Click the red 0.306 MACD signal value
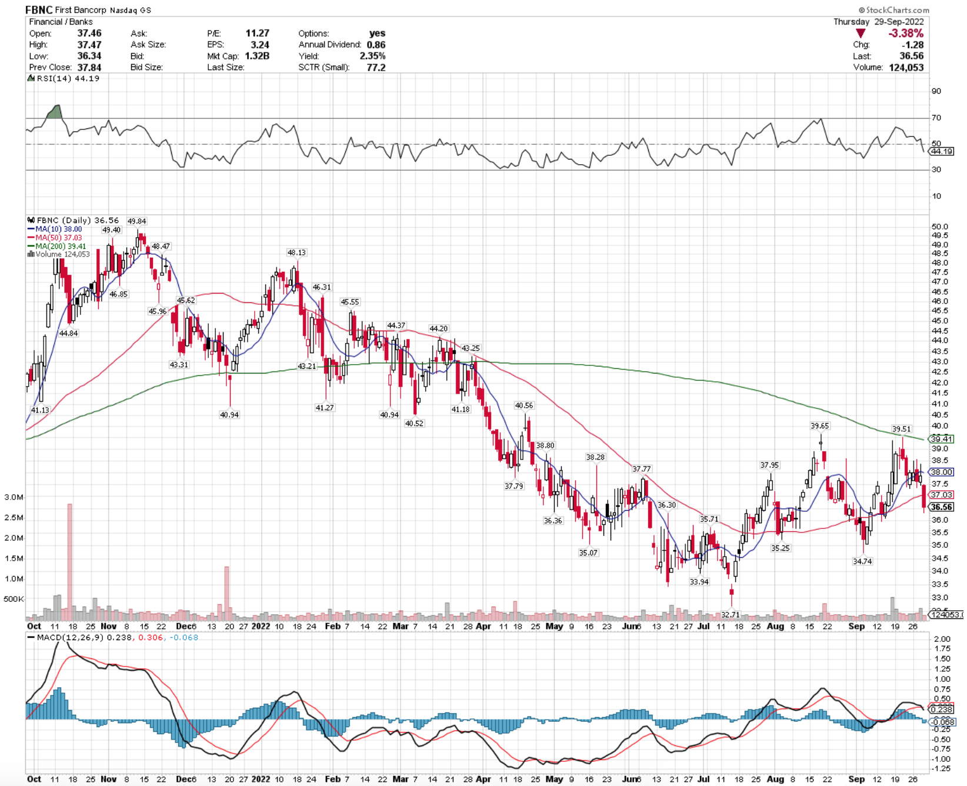Image resolution: width=967 pixels, height=786 pixels. pyautogui.click(x=150, y=637)
